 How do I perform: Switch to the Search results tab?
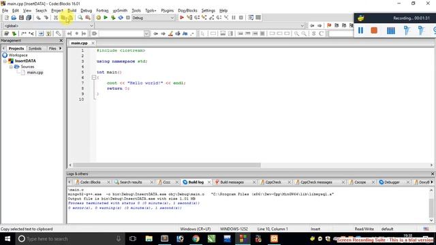click(x=131, y=182)
